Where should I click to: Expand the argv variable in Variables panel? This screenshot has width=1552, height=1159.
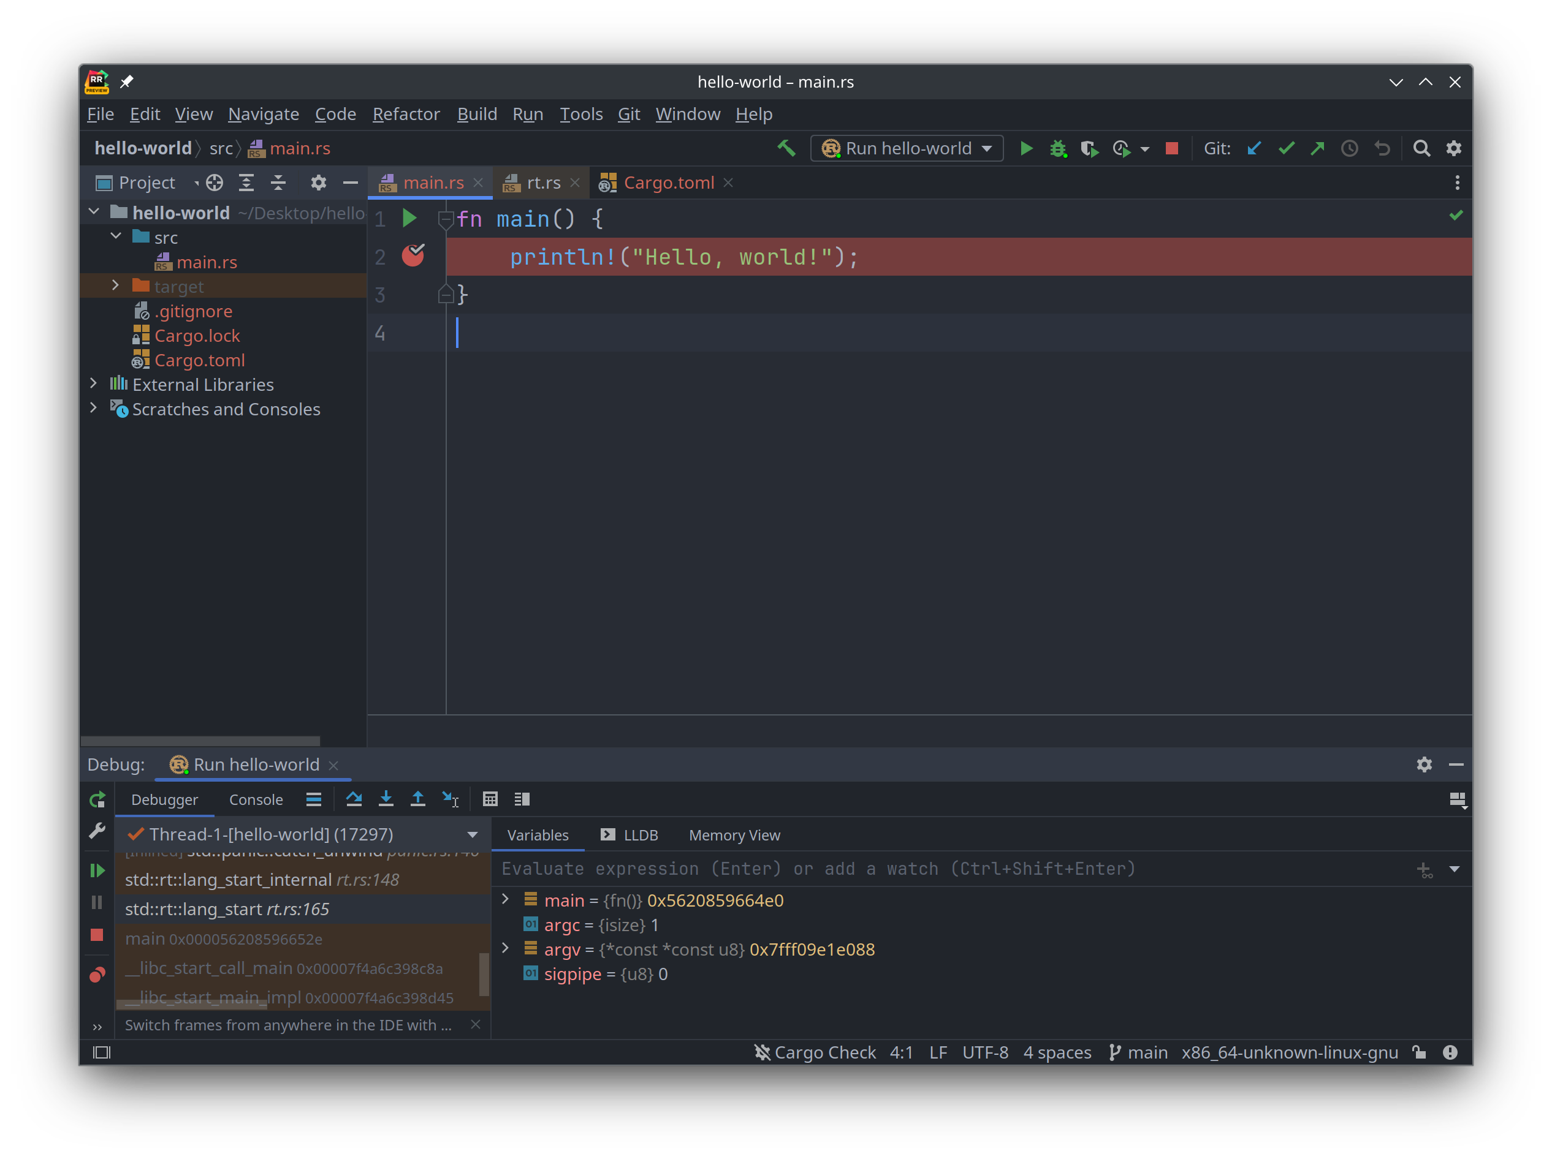click(507, 949)
